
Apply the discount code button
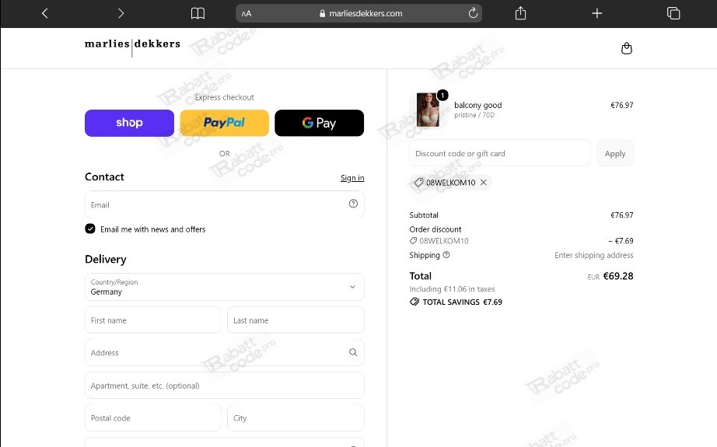[615, 154]
